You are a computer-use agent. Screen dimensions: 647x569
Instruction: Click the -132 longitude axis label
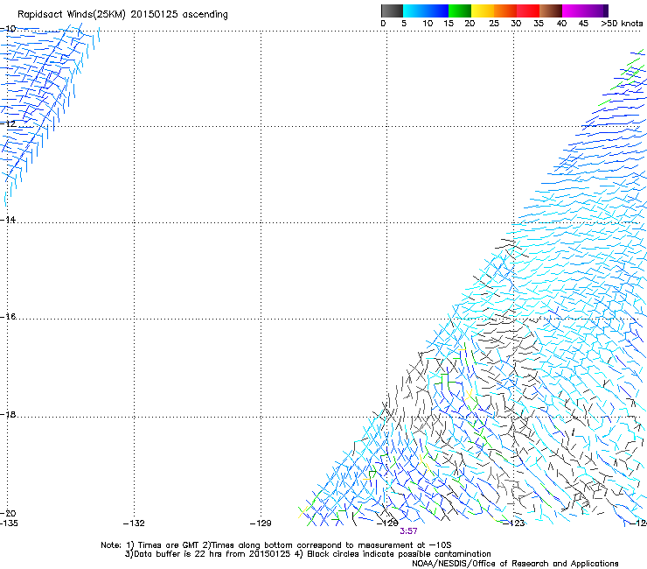point(134,523)
